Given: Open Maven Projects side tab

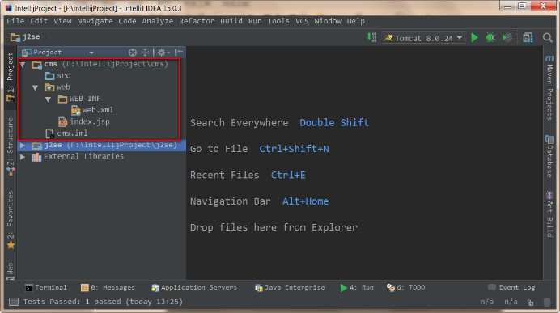Looking at the screenshot, I should coord(549,88).
